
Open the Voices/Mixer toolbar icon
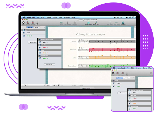pos(88,23)
